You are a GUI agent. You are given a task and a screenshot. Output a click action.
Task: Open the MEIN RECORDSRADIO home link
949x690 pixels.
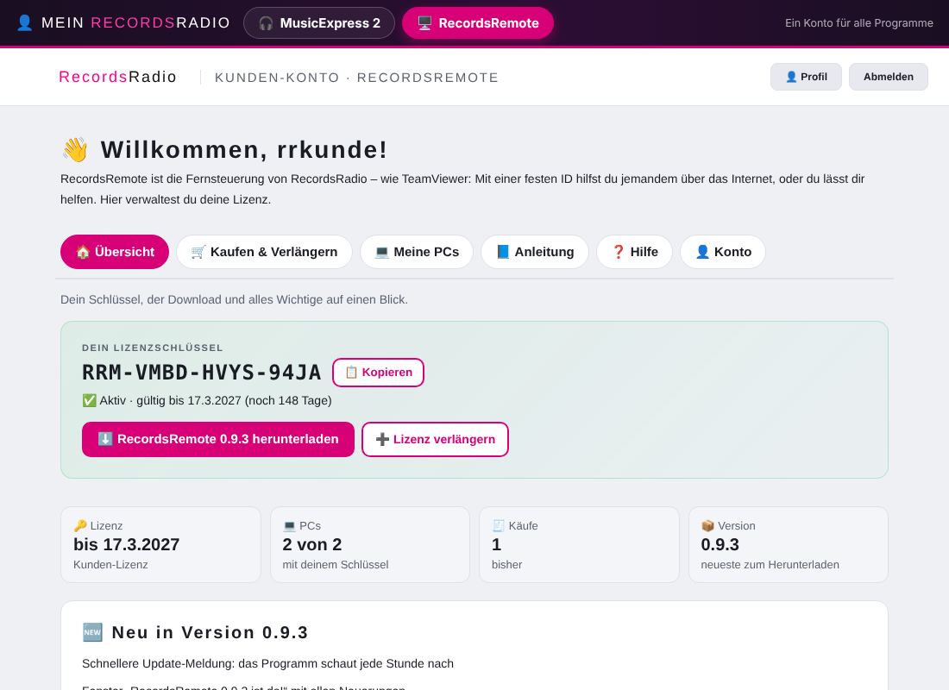click(123, 23)
